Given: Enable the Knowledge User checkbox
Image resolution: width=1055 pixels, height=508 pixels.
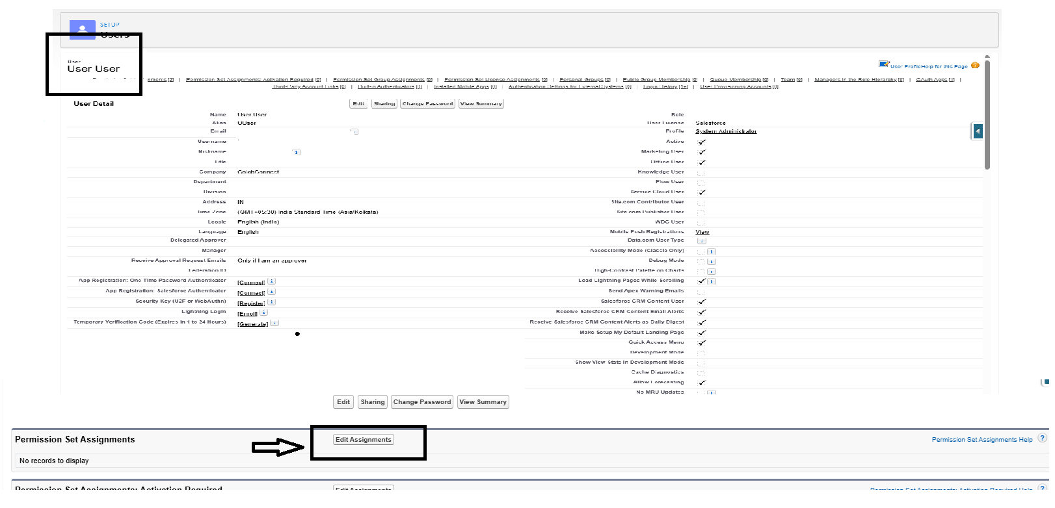Looking at the screenshot, I should pyautogui.click(x=701, y=173).
